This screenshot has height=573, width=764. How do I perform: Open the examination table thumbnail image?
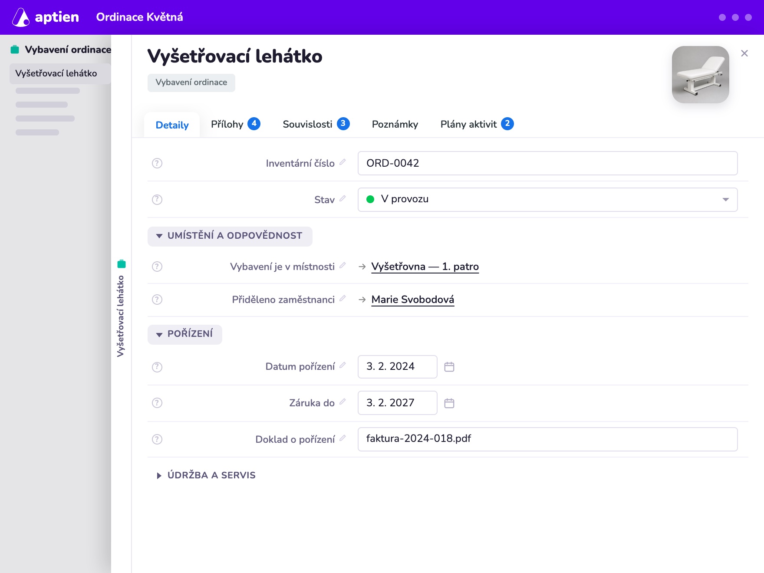tap(700, 75)
